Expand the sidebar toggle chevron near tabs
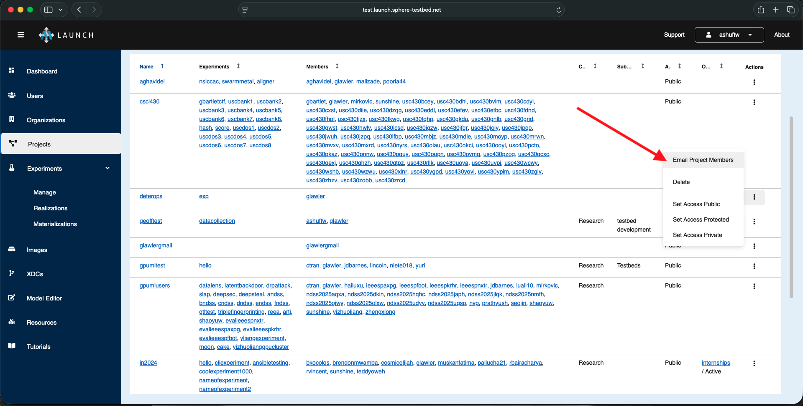Viewport: 803px width, 406px height. 60,9
